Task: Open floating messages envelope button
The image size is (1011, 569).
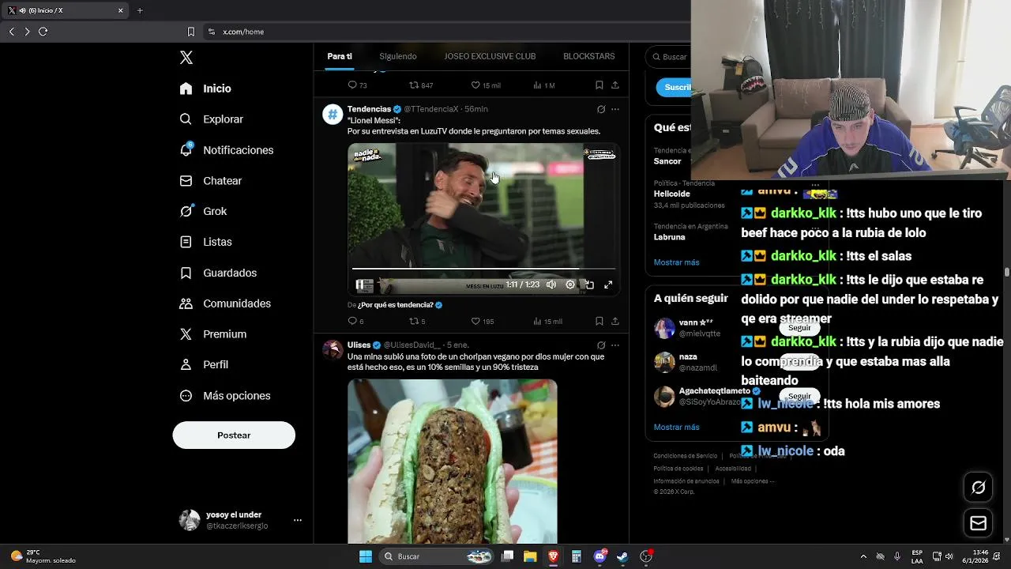Action: 979,523
